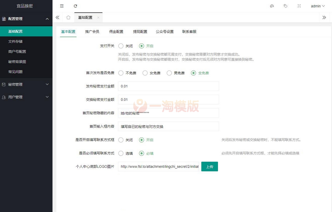Open the 公众号设置 tab
This screenshot has height=212, width=332.
click(x=164, y=32)
